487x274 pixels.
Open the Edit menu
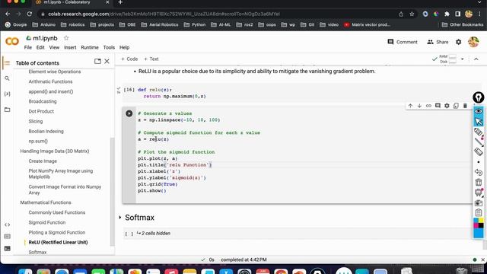pyautogui.click(x=40, y=47)
